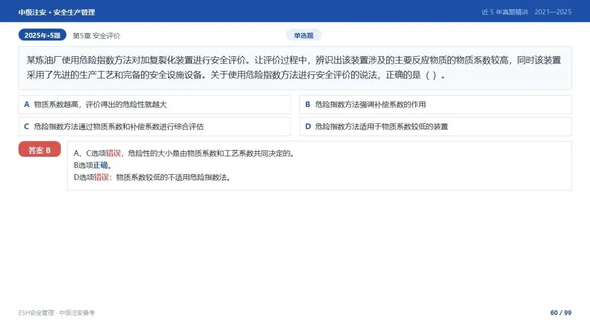Click the explanation line B选项正确
Screen dimensions: 590x332
pos(92,165)
